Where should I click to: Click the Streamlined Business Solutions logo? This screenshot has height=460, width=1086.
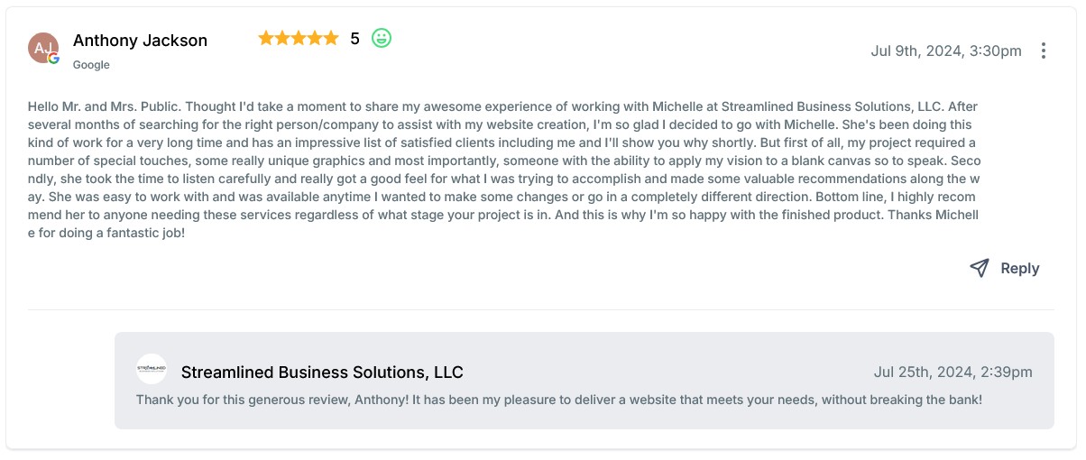pos(152,369)
